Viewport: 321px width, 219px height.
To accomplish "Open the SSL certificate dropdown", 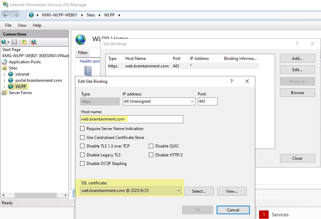I will point(178,191).
